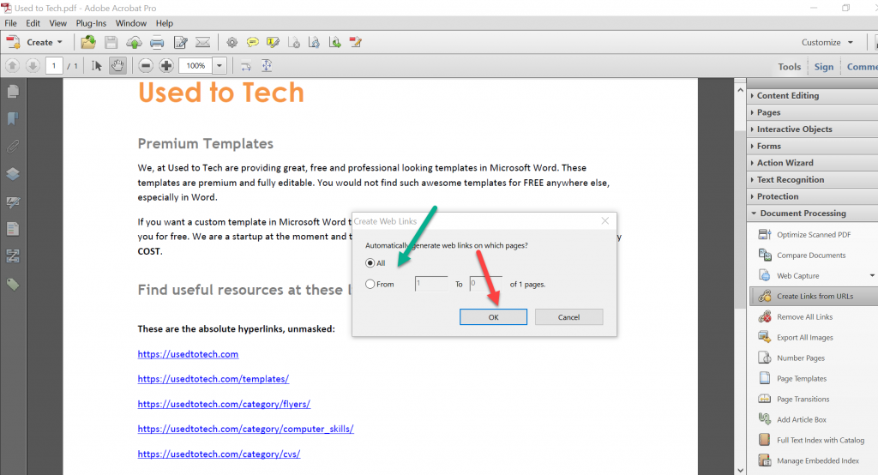The width and height of the screenshot is (878, 475).
Task: Click the fit width scrolling icon
Action: point(246,65)
